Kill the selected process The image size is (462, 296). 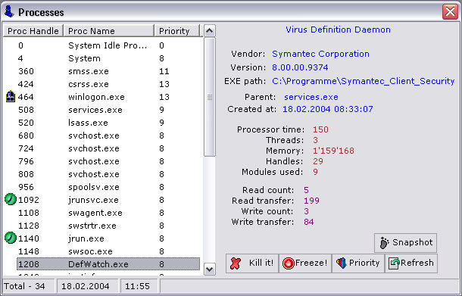(x=252, y=263)
